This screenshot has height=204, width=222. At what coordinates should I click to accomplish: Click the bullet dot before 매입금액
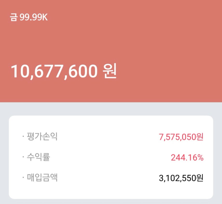pos(23,178)
